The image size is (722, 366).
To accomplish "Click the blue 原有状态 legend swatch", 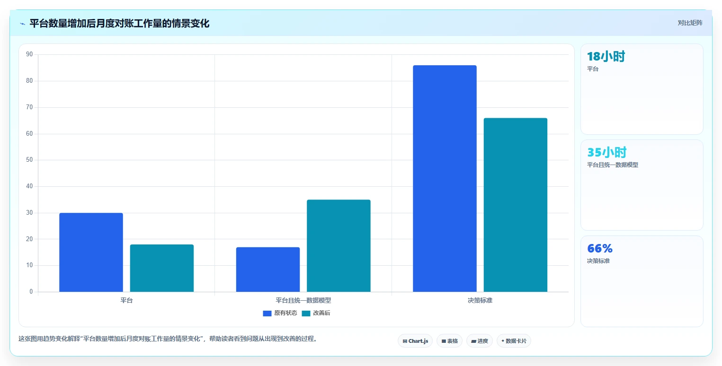I will (267, 313).
